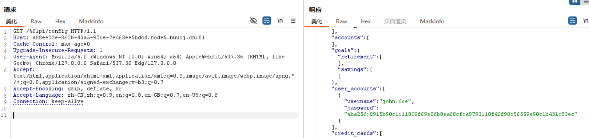Click empty line 11 in request editor
Screen dimensions: 589x138
click(152, 115)
